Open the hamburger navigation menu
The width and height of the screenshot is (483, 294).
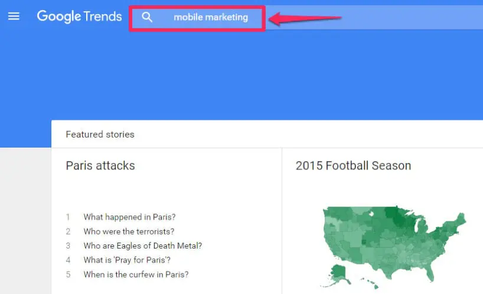point(14,16)
